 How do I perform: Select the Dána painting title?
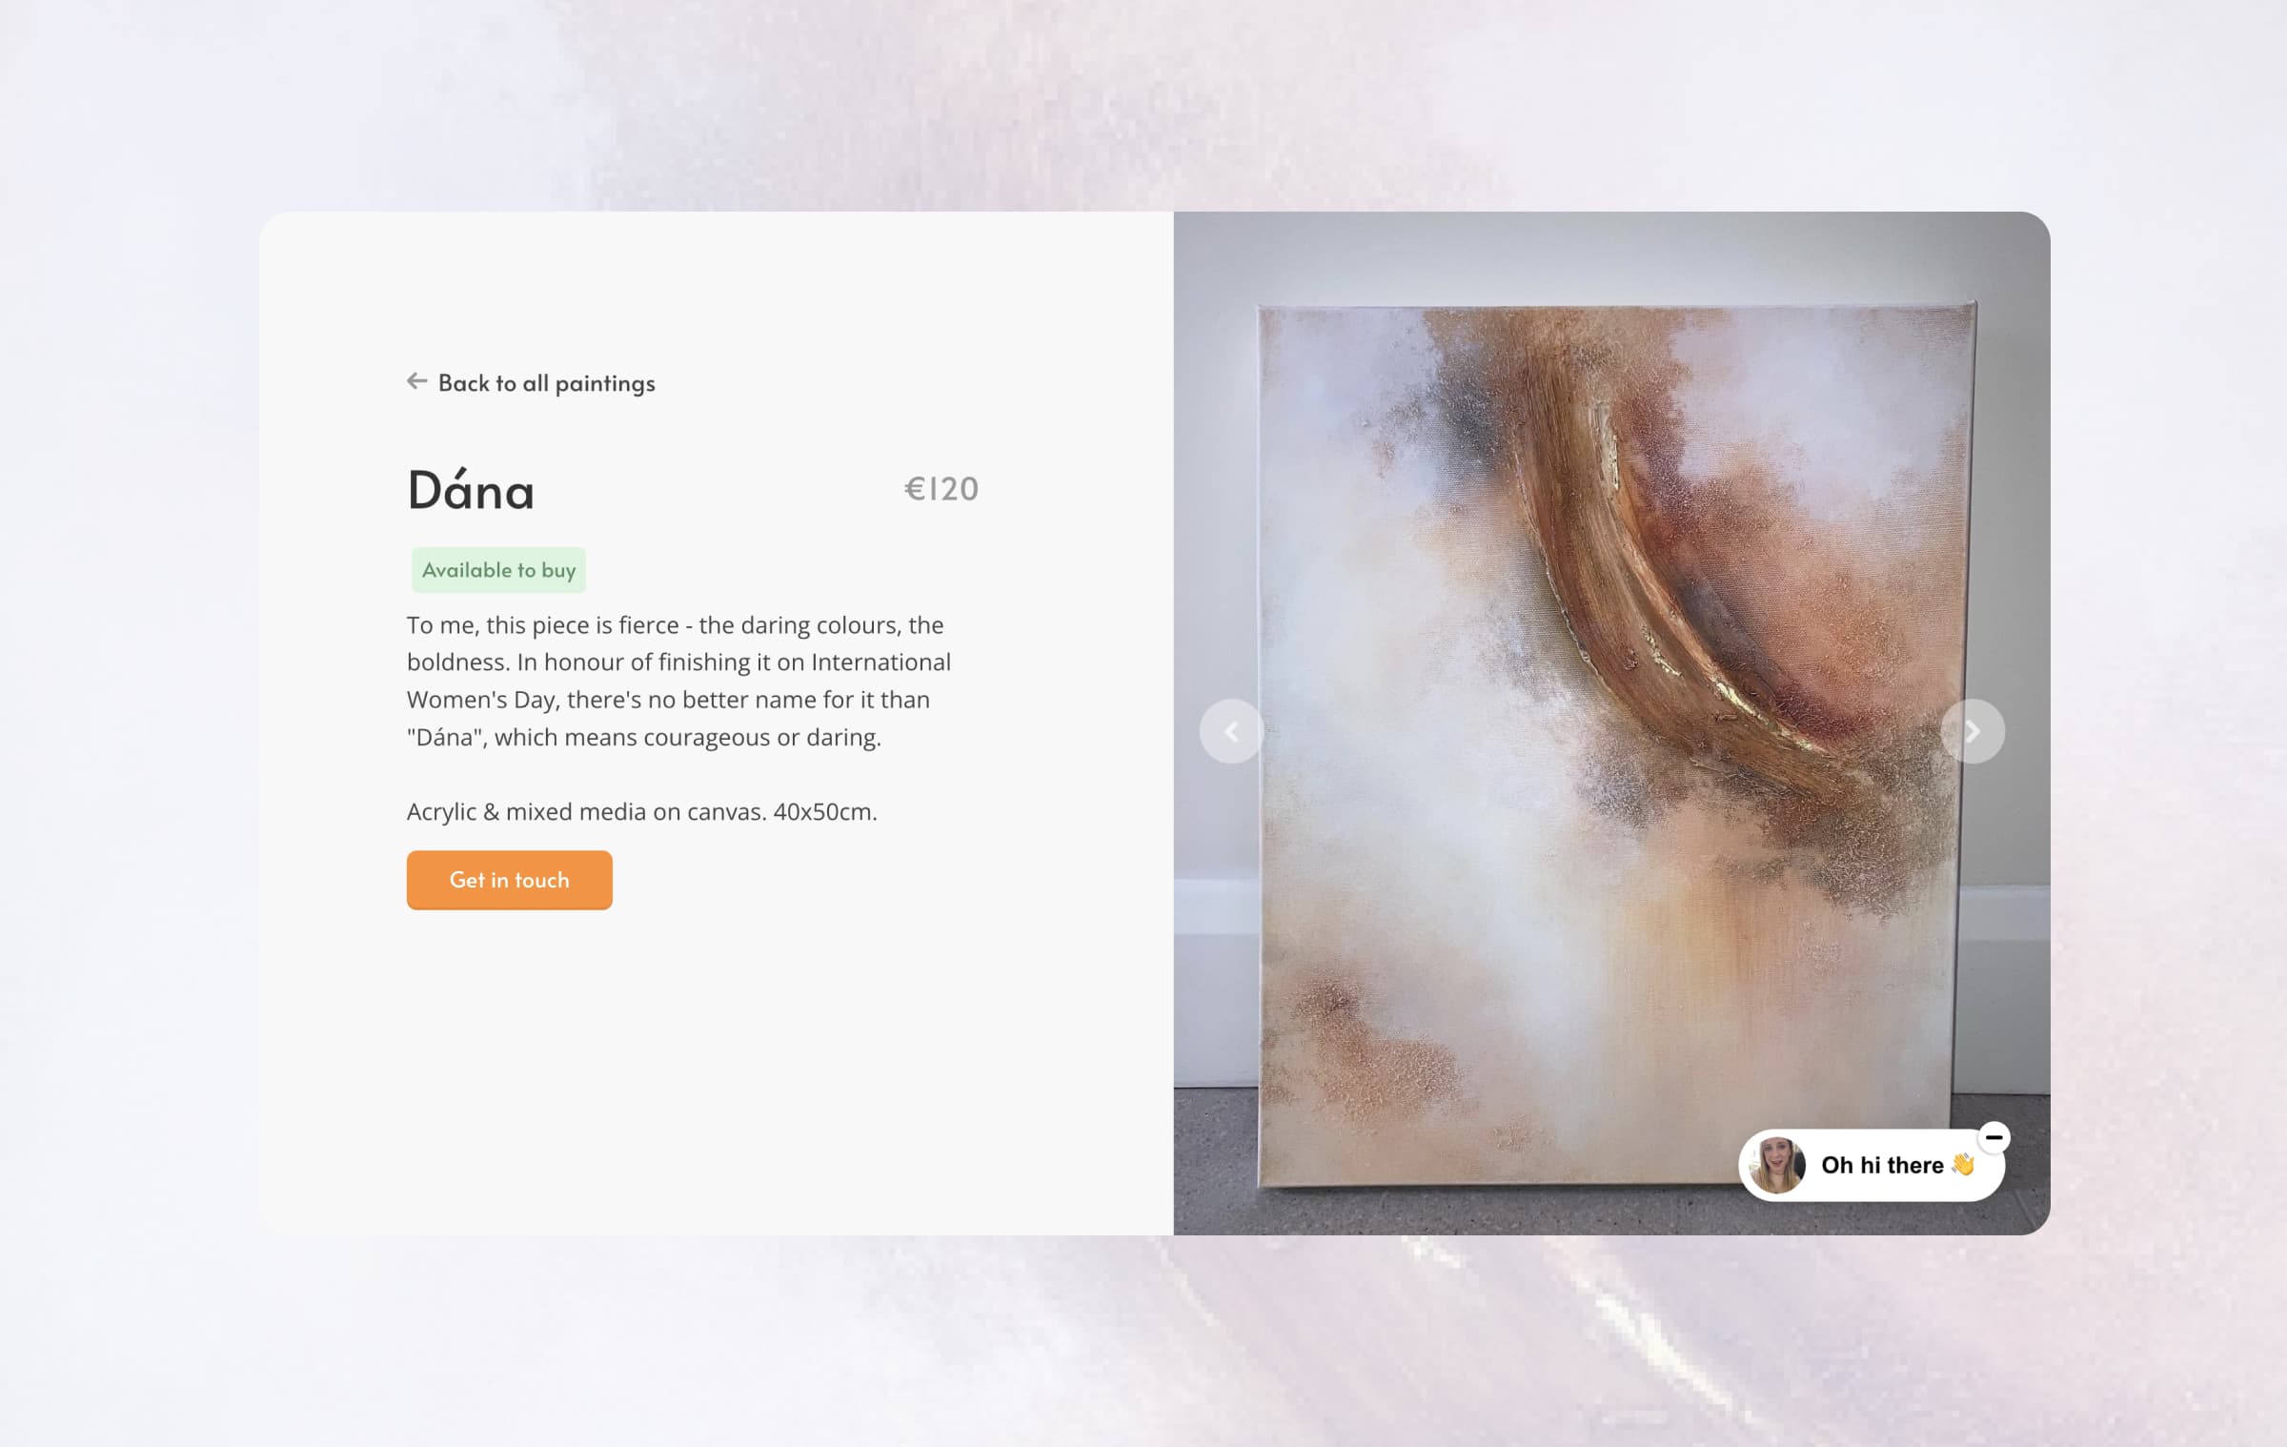[x=471, y=489]
